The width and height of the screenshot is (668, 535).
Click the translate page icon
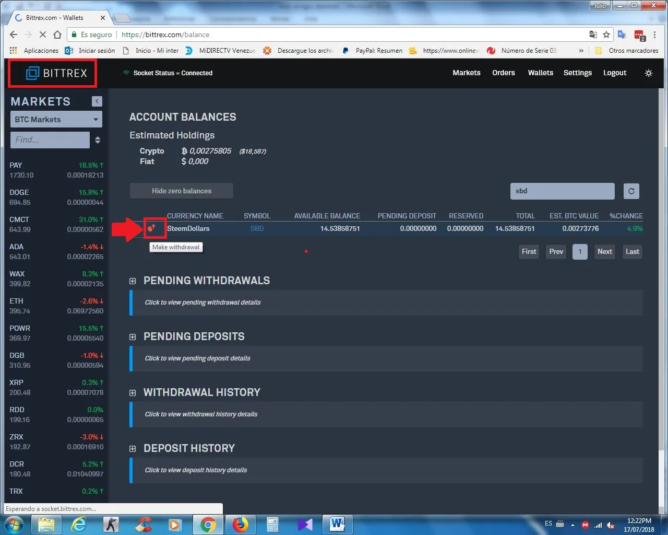point(593,34)
